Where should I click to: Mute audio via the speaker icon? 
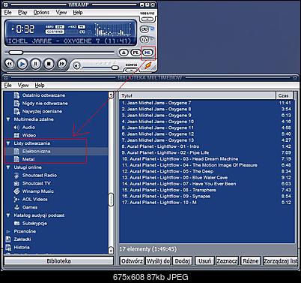point(77,66)
